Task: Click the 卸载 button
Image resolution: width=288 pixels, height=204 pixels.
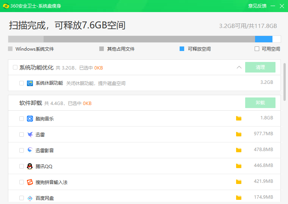Action: pyautogui.click(x=260, y=103)
